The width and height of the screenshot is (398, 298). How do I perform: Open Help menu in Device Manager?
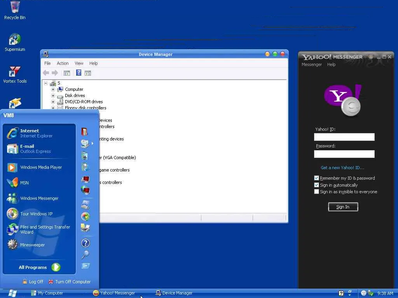coord(93,63)
